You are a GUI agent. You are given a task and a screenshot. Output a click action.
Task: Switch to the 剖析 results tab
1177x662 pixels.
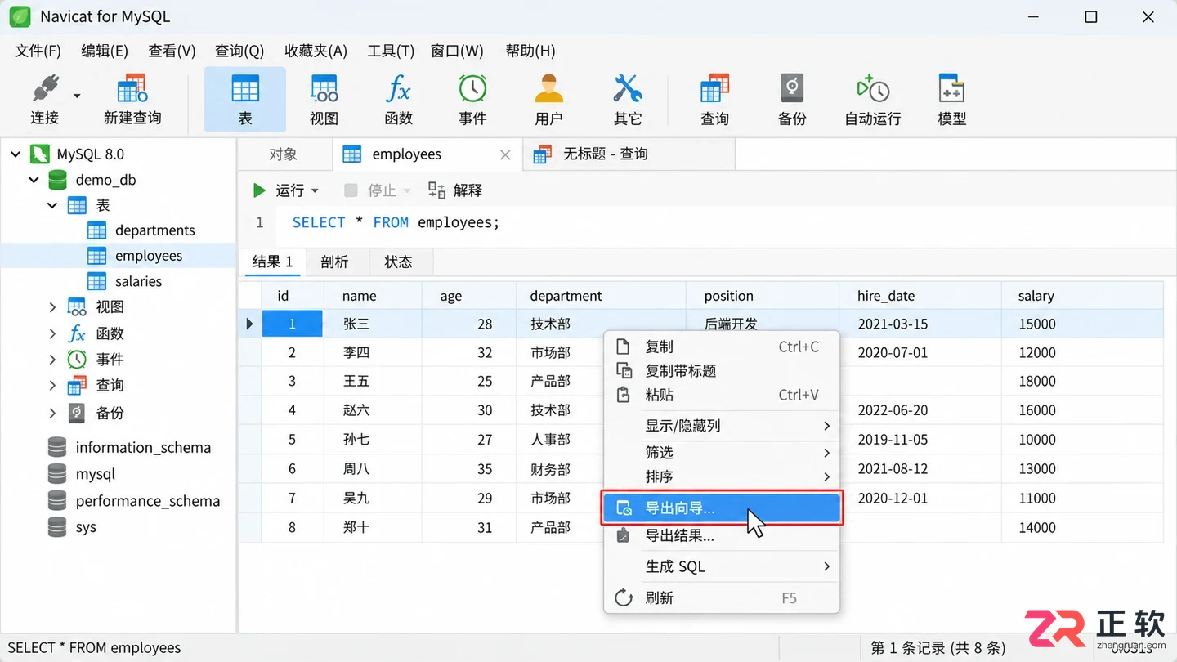click(x=334, y=262)
